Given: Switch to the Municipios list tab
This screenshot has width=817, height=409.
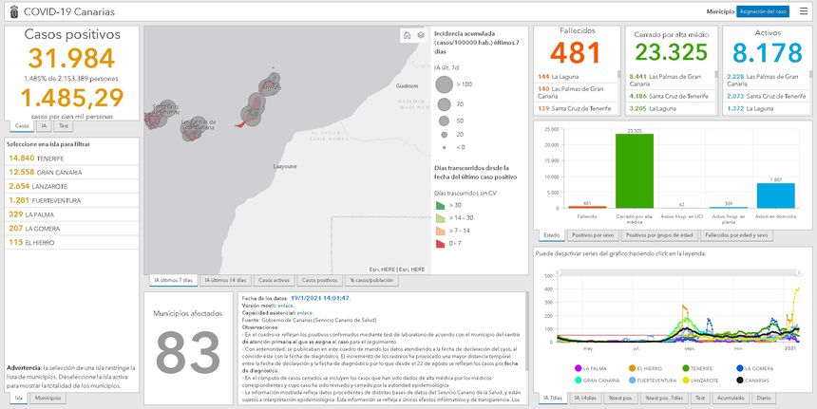Looking at the screenshot, I should pos(47,399).
